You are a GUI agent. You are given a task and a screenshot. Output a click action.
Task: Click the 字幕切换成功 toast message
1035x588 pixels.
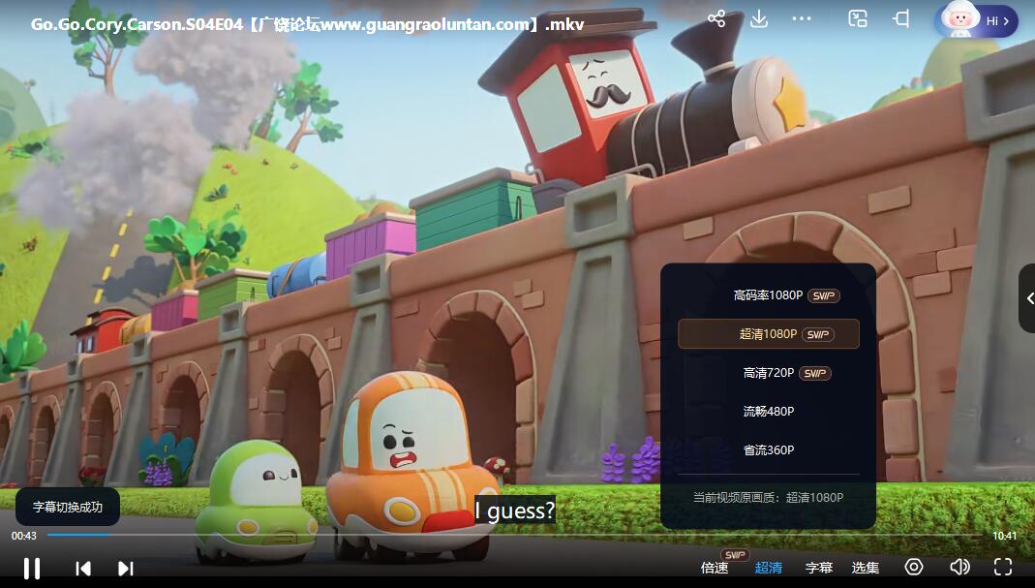click(68, 507)
